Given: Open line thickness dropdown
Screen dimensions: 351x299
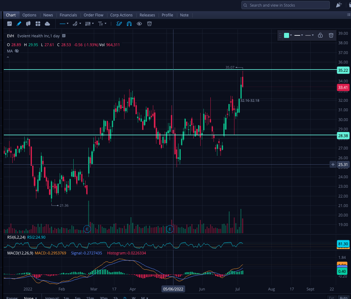Looking at the screenshot, I should click(x=298, y=35).
